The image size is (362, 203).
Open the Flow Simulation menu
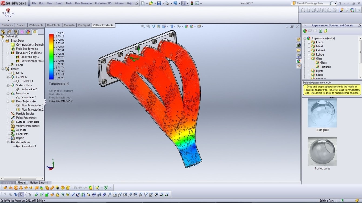coord(83,4)
